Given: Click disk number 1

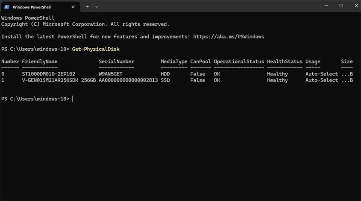Looking at the screenshot, I should [3, 80].
